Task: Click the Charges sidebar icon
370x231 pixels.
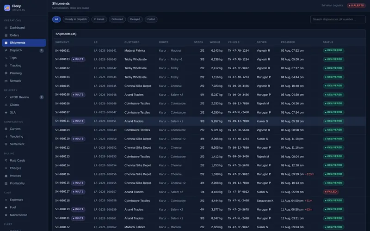Action: (6, 168)
